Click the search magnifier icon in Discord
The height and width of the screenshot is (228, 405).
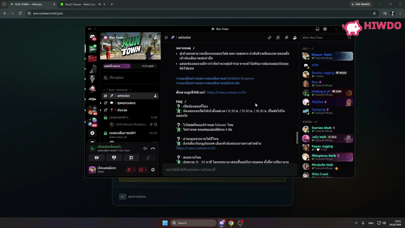click(349, 38)
